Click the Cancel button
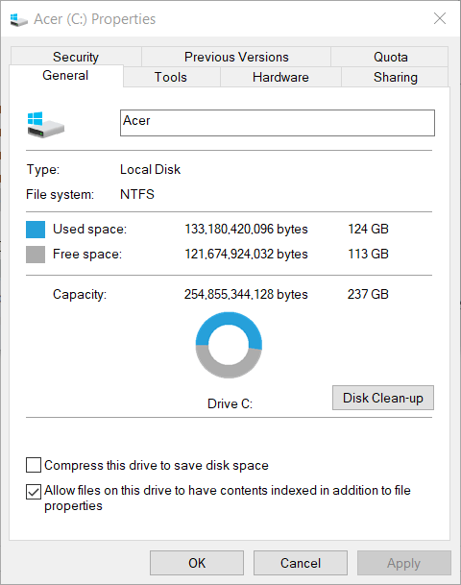 (x=301, y=563)
